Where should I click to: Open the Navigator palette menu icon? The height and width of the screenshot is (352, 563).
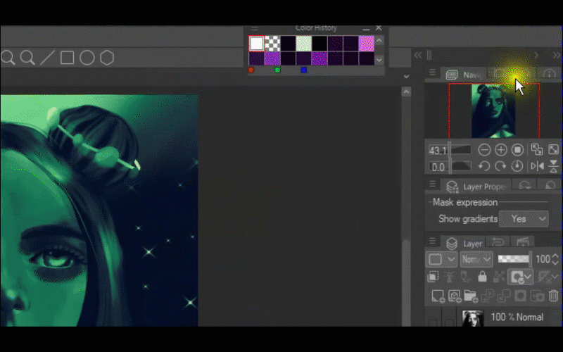(x=432, y=73)
